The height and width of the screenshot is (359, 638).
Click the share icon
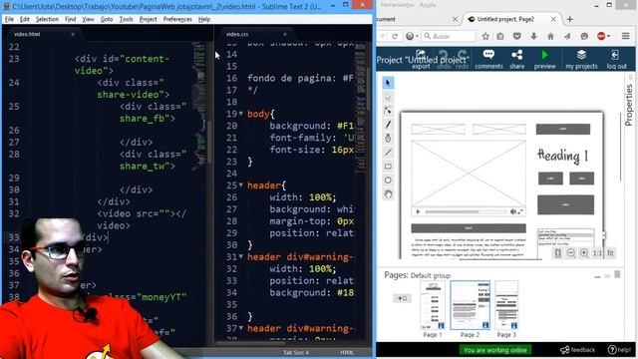[x=516, y=59]
